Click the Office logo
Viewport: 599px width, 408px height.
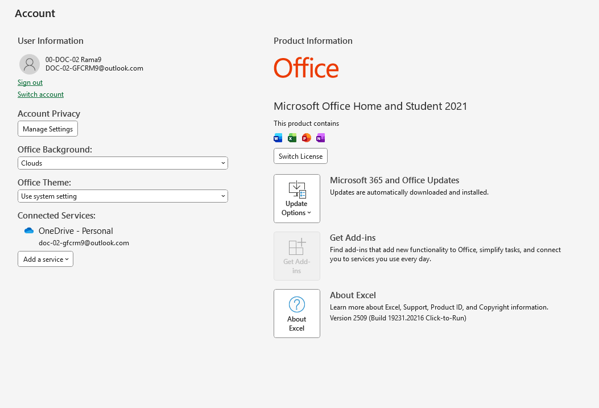[x=306, y=68]
